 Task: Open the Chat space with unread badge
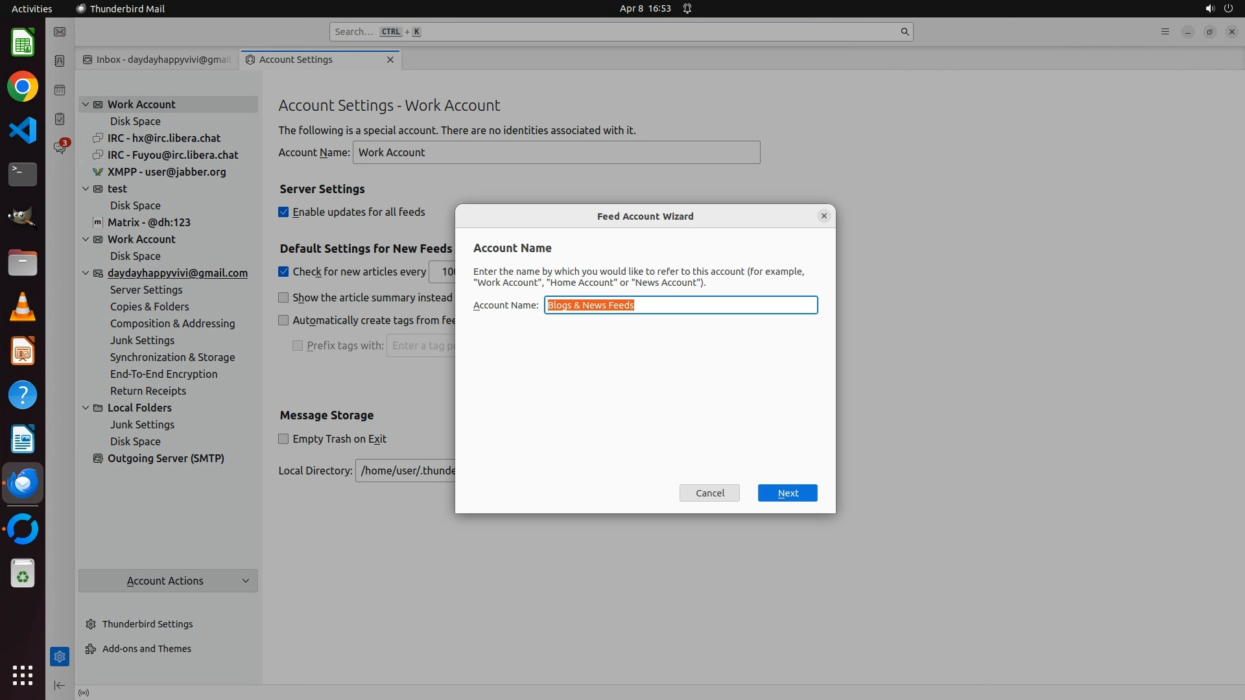[60, 148]
